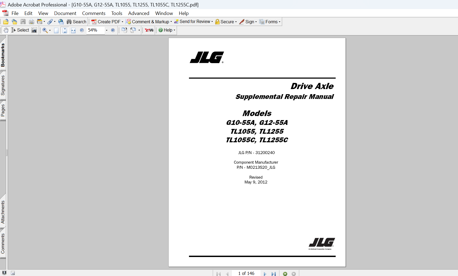The width and height of the screenshot is (458, 276).
Task: Open the Forms dropdown
Action: tap(270, 22)
